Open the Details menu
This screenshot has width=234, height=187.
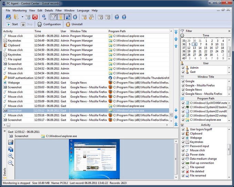49,11
